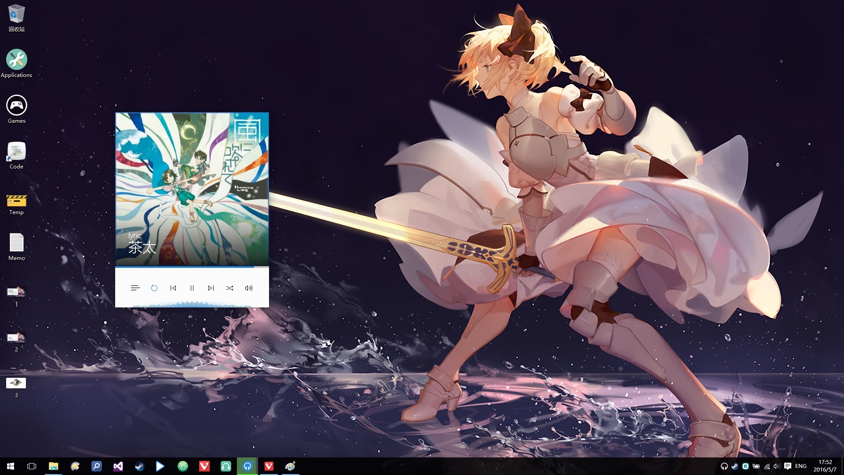Viewport: 844px width, 475px height.
Task: Open the player volume control
Action: pyautogui.click(x=249, y=288)
